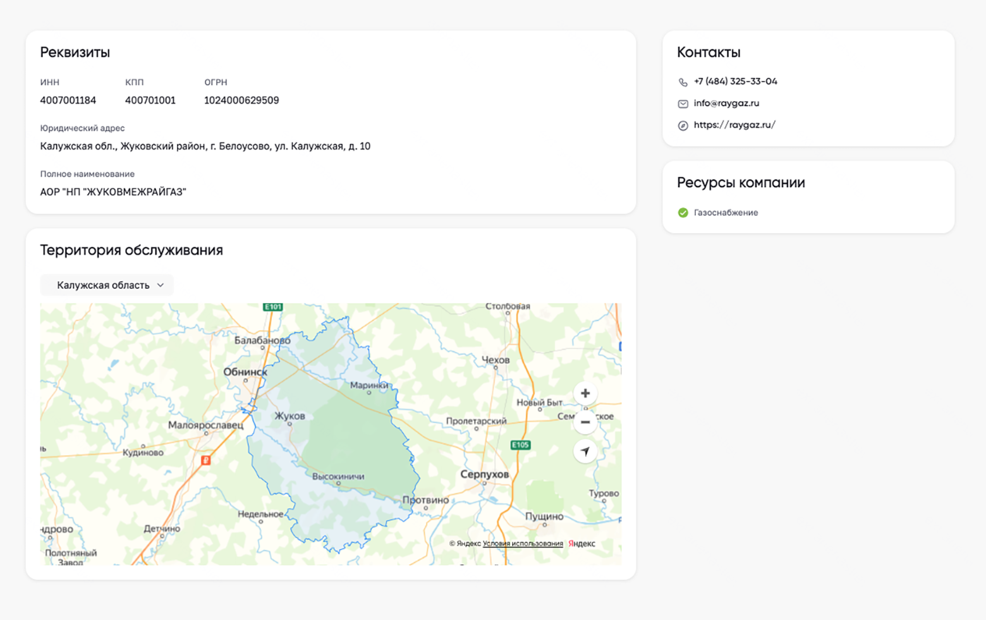Zoom out the map with minus button
This screenshot has width=986, height=620.
585,422
